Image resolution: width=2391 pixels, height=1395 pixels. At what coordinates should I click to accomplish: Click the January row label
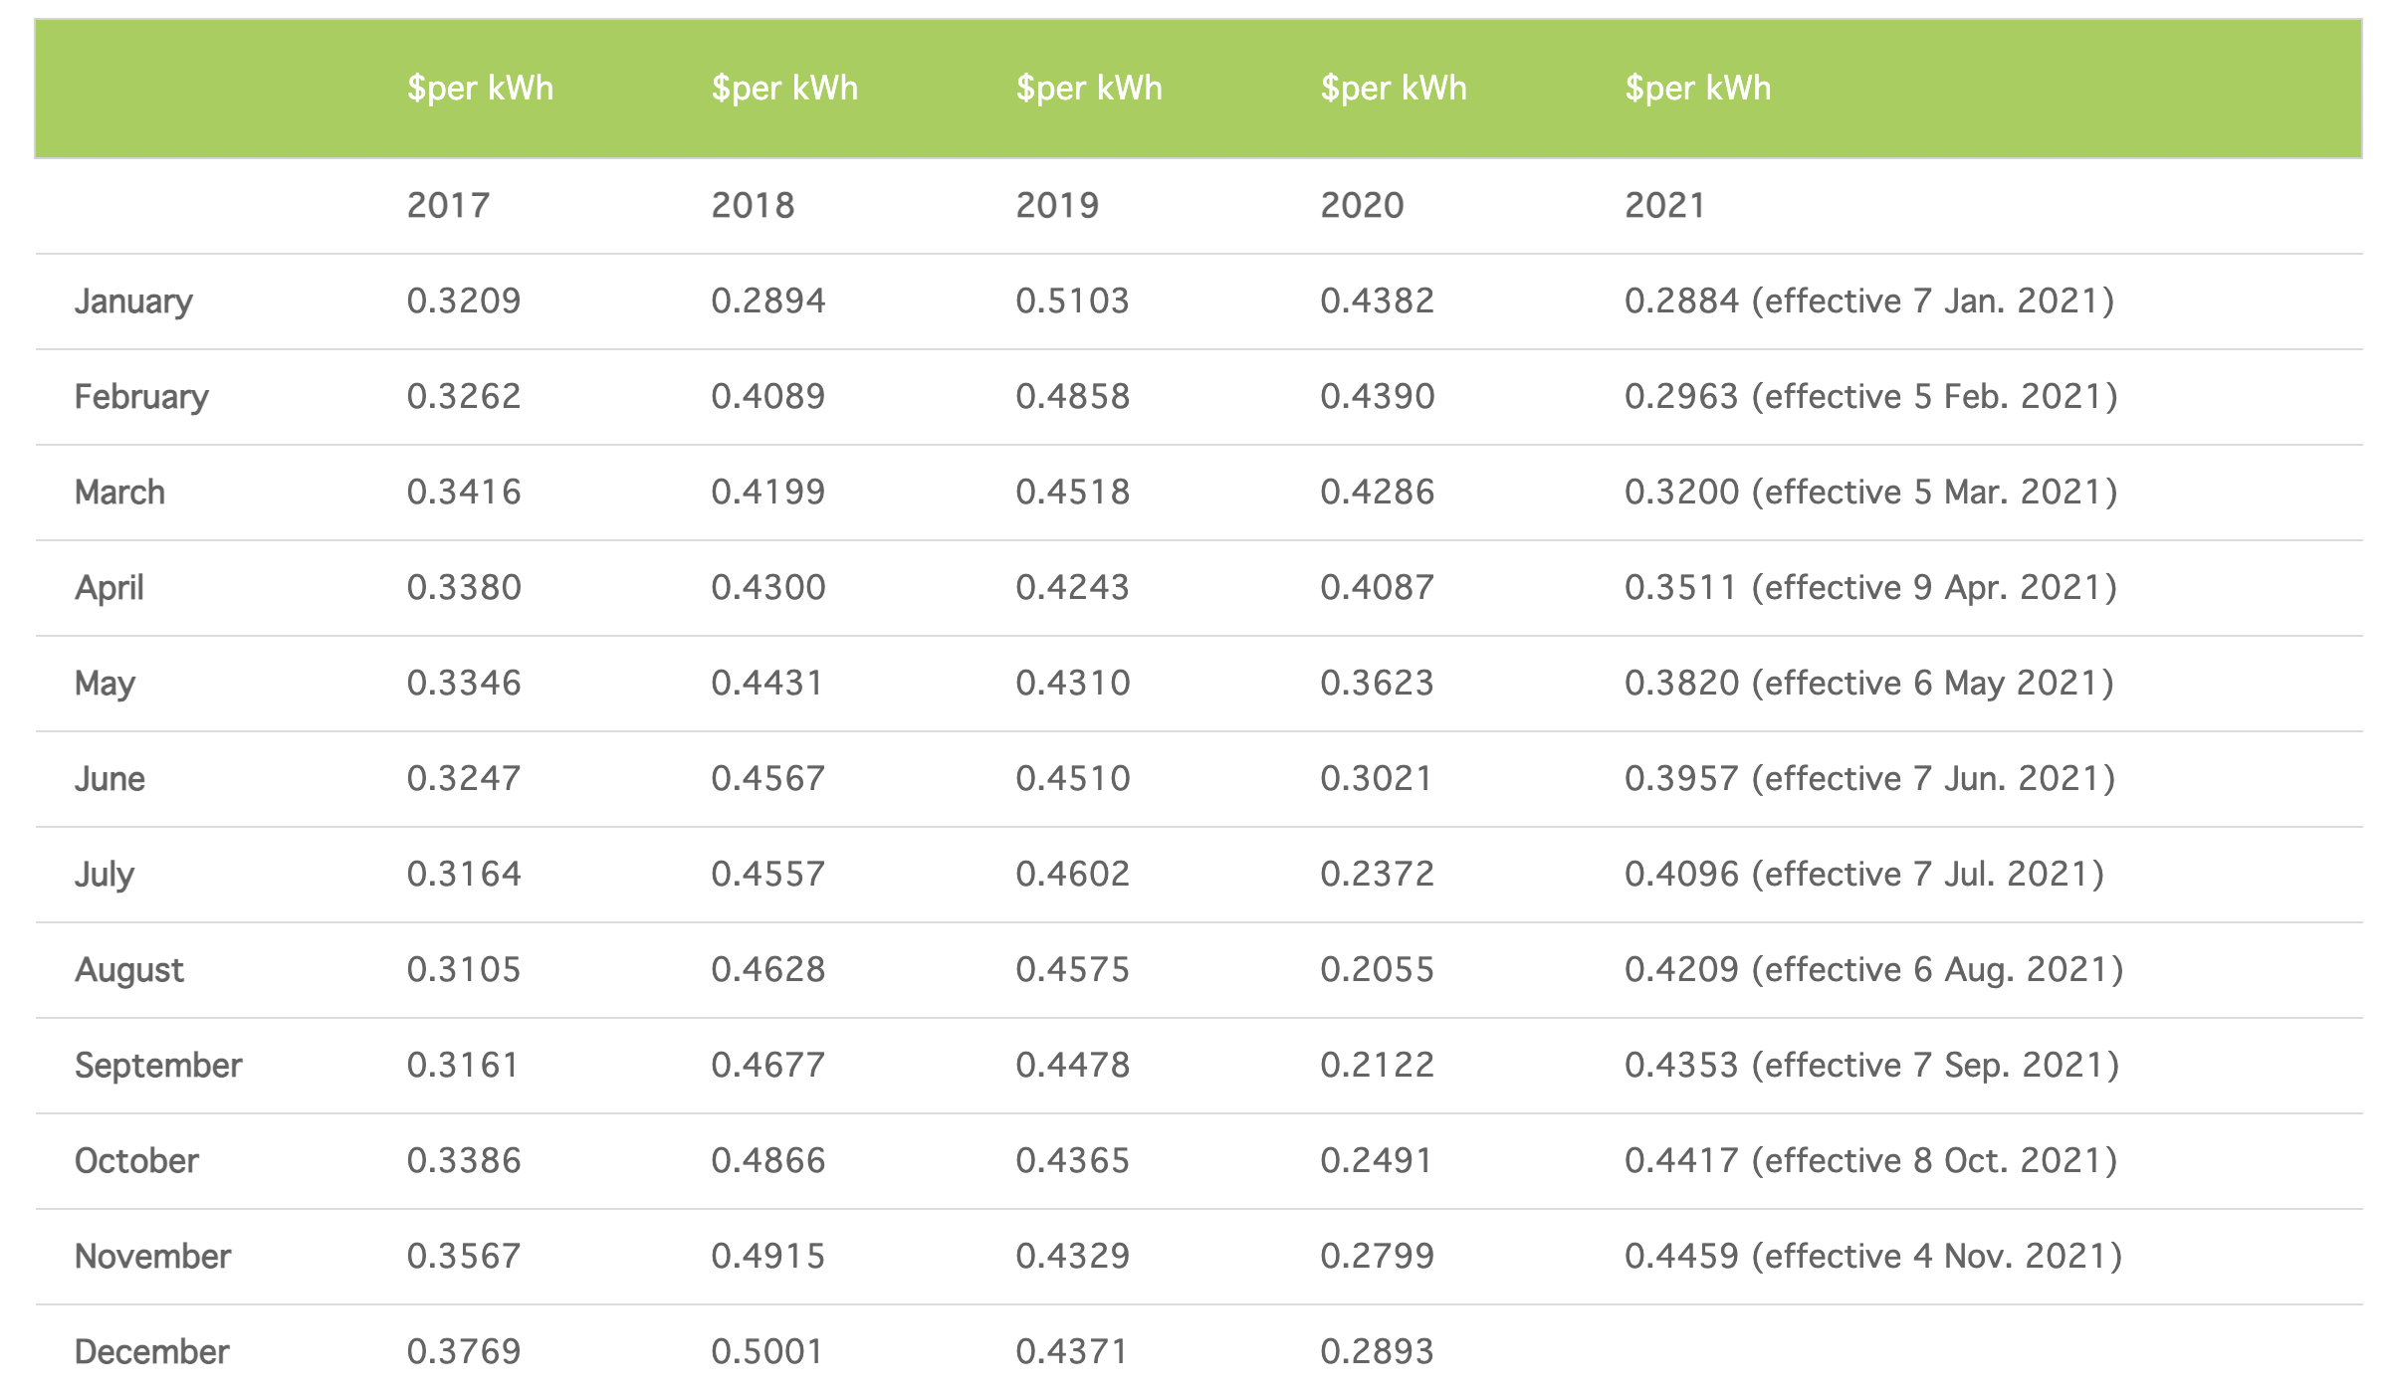click(x=133, y=300)
